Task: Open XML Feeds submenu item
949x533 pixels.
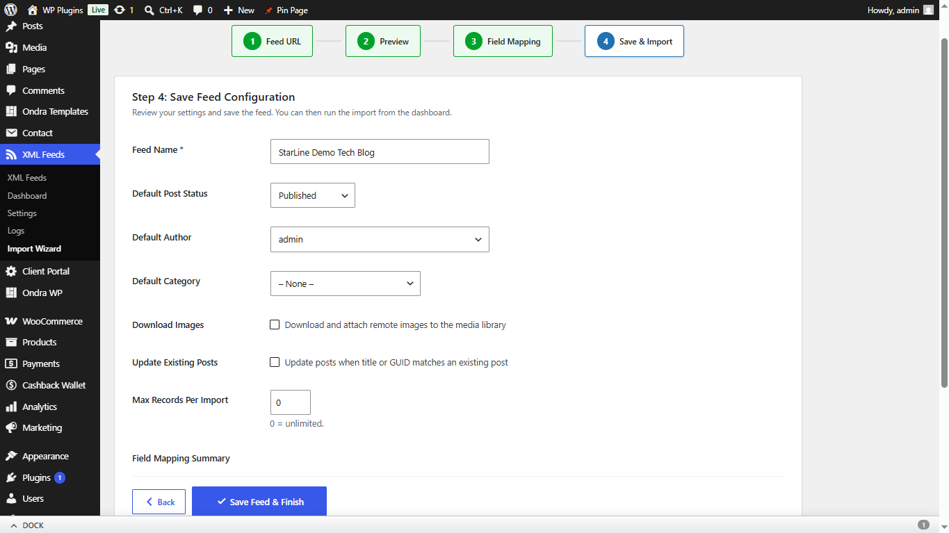Action: pyautogui.click(x=27, y=178)
